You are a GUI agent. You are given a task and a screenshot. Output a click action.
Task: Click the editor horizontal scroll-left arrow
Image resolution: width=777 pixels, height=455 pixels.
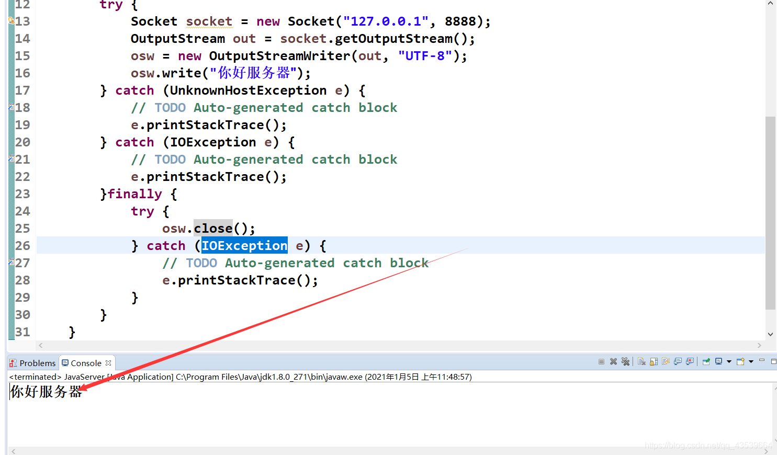click(x=41, y=345)
